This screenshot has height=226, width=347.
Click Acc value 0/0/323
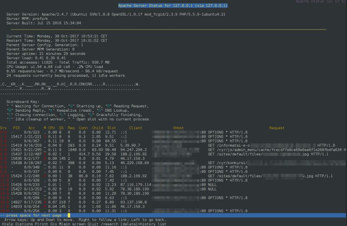click(32, 132)
